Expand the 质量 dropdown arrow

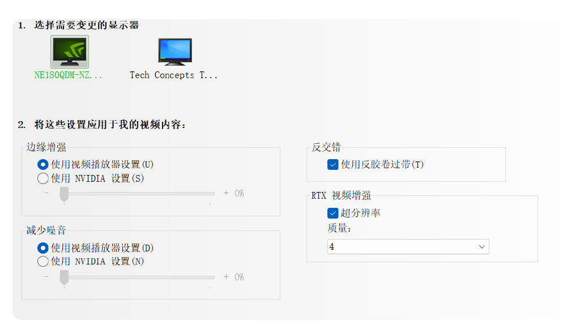(482, 247)
